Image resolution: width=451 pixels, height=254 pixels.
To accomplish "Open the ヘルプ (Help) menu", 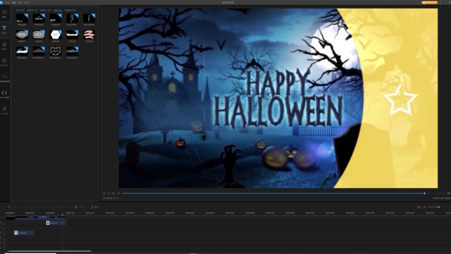I will 26,3.
